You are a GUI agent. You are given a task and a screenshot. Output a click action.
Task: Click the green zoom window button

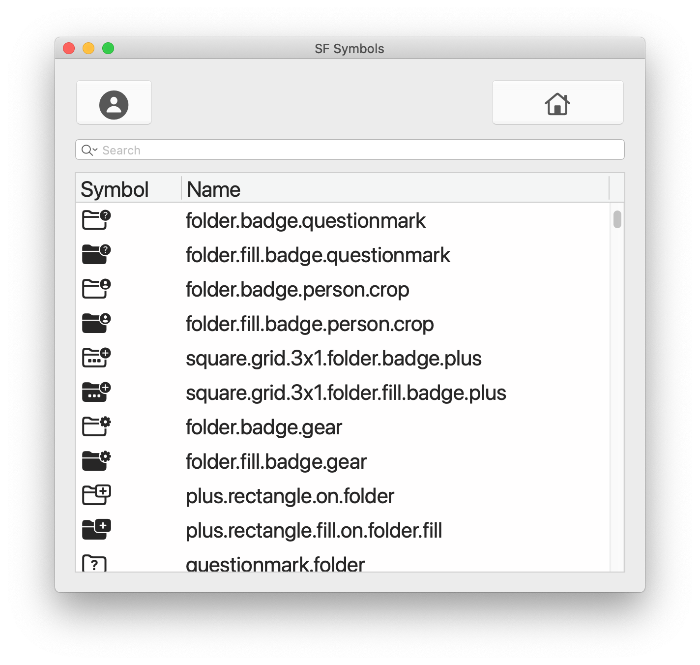coord(108,48)
